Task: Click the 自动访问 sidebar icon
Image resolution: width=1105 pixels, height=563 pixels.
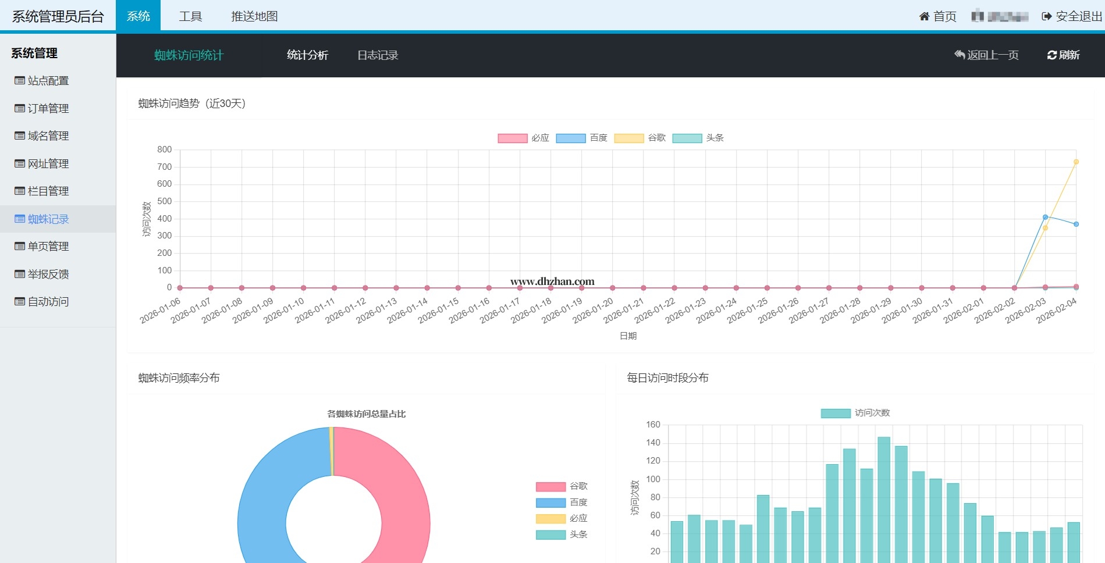Action: pos(20,302)
